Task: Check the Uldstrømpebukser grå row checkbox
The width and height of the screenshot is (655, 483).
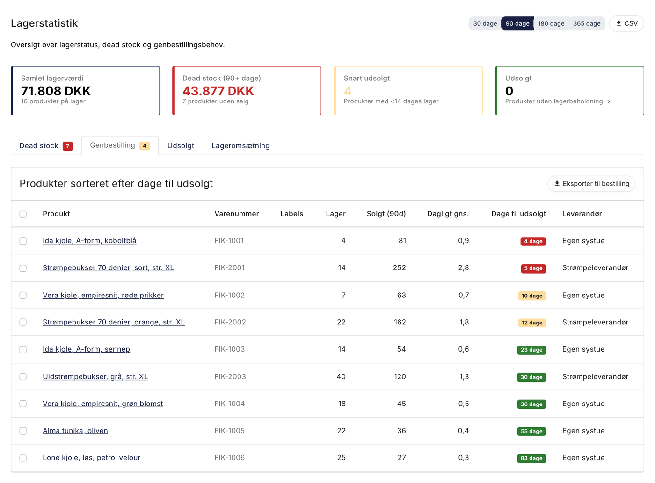Action: click(23, 376)
